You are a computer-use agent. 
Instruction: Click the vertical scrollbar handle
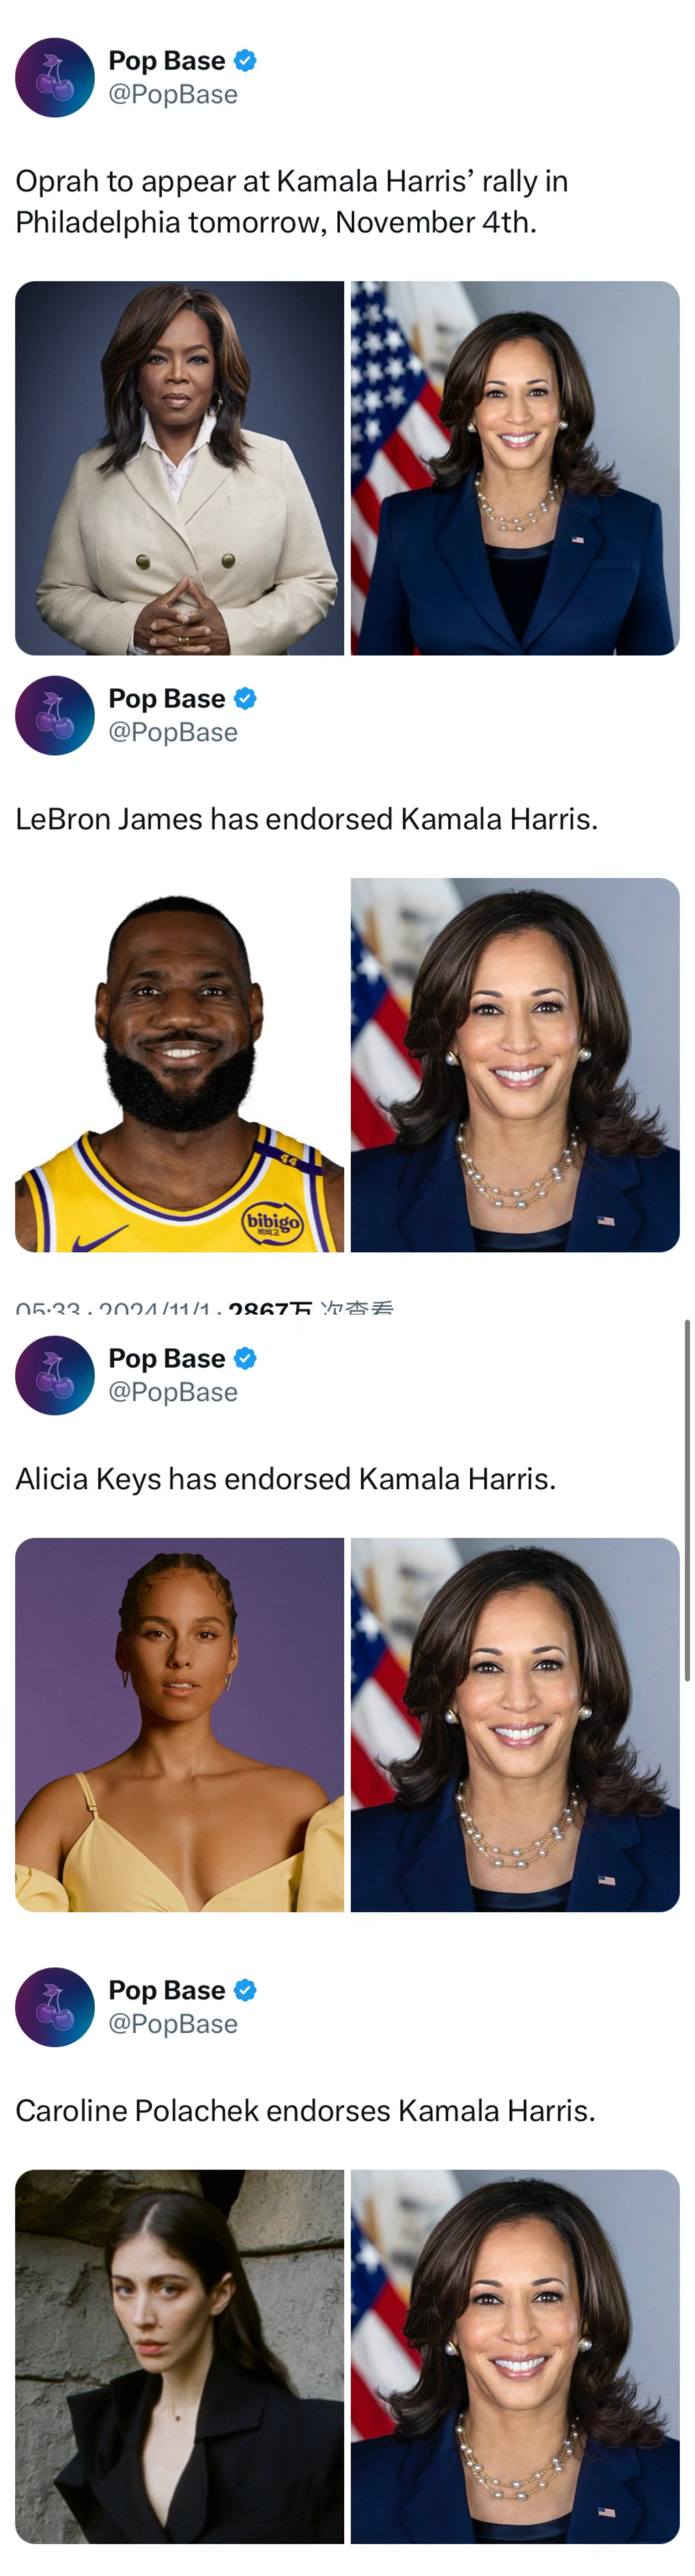(687, 1500)
